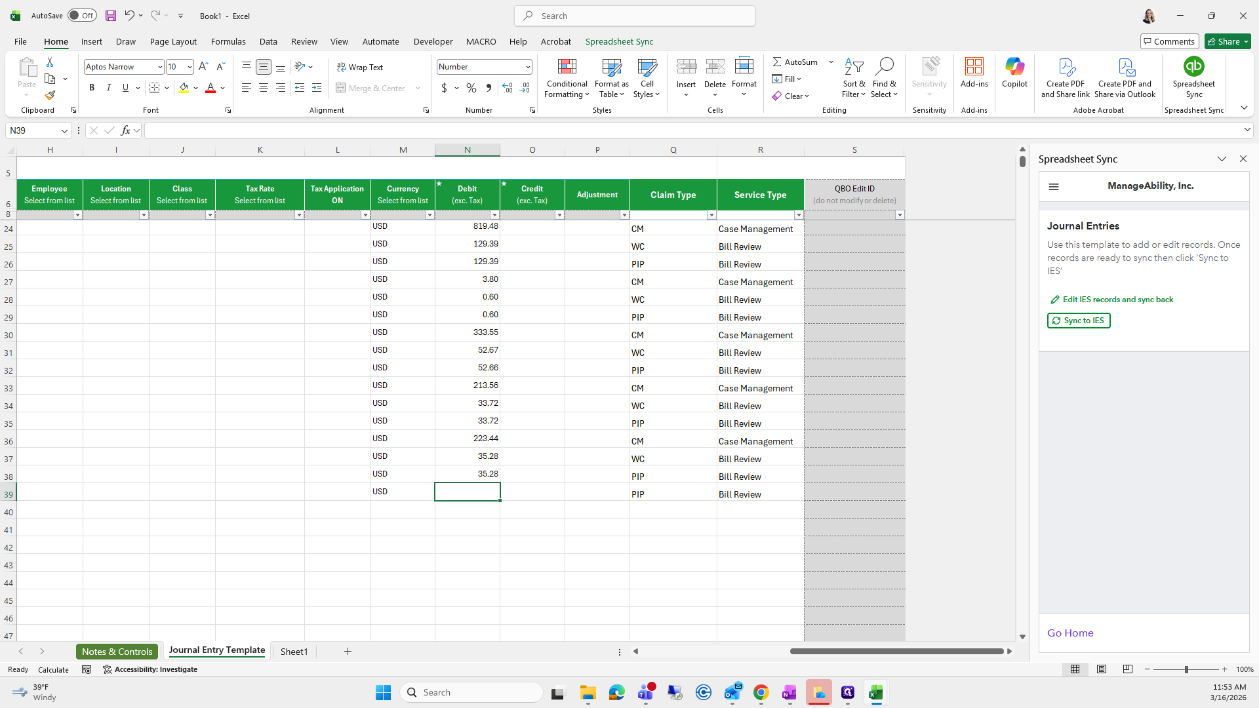Expand the Claim Type column filter dropdown

coord(711,215)
